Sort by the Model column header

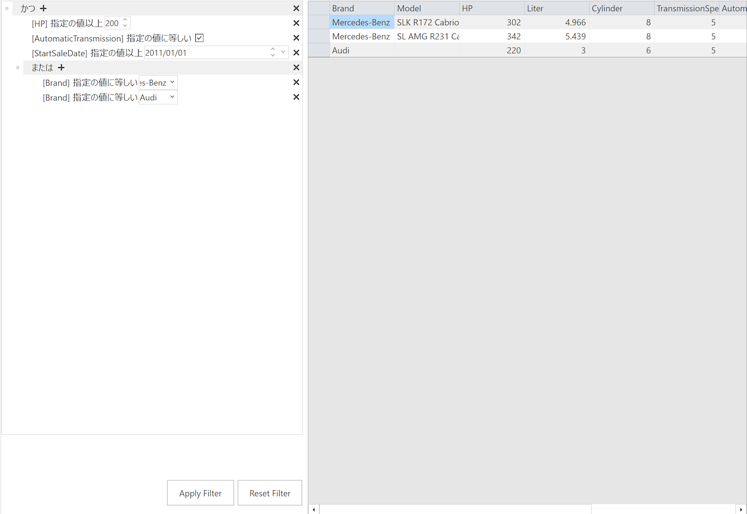click(427, 8)
